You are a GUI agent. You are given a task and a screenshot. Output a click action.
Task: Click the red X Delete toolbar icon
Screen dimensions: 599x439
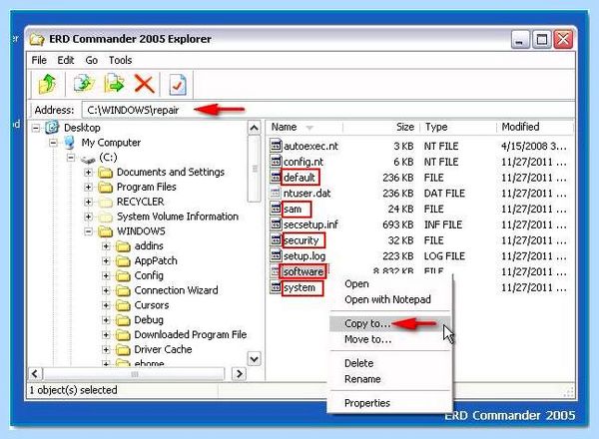point(144,84)
